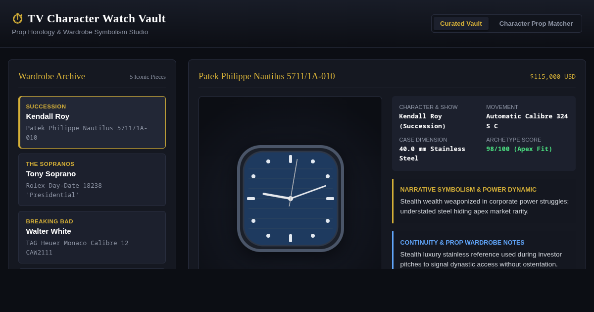Select the Walter White Breaking Bad card
Screen dimensions: 594x312
92,237
